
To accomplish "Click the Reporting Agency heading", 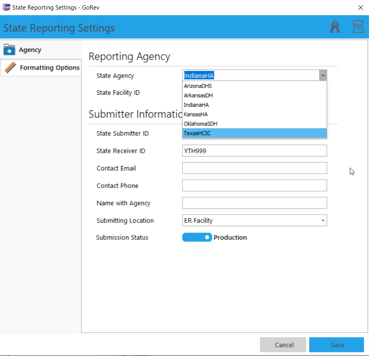I will (x=129, y=57).
